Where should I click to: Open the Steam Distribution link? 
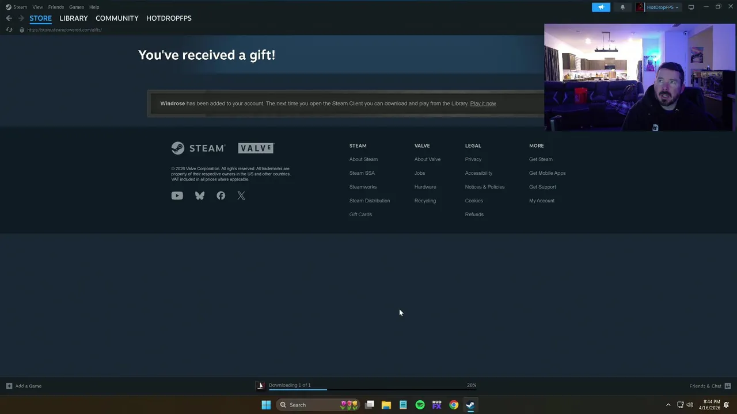pos(369,201)
